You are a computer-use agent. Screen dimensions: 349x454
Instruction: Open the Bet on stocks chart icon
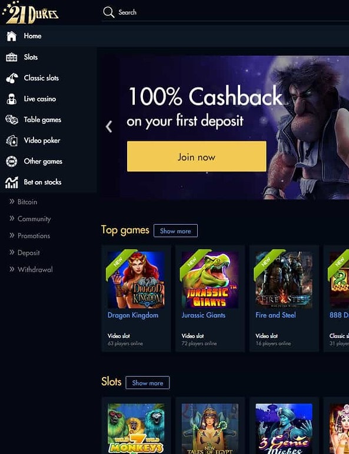12,182
